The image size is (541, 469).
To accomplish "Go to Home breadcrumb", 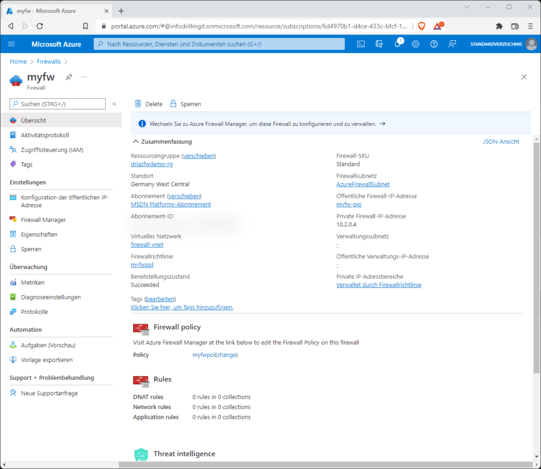I will (18, 61).
